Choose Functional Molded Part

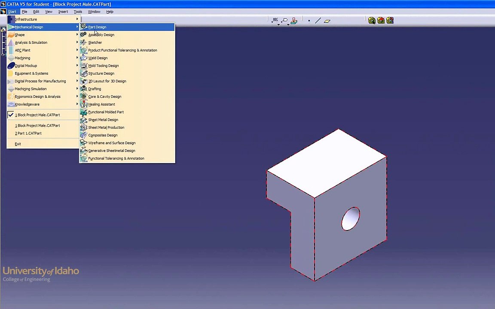[x=127, y=112]
